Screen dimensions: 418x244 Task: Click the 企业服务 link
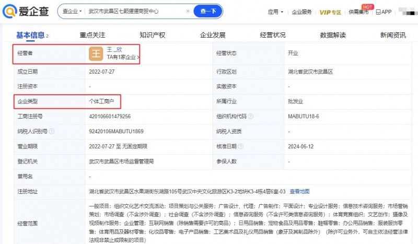(301, 11)
